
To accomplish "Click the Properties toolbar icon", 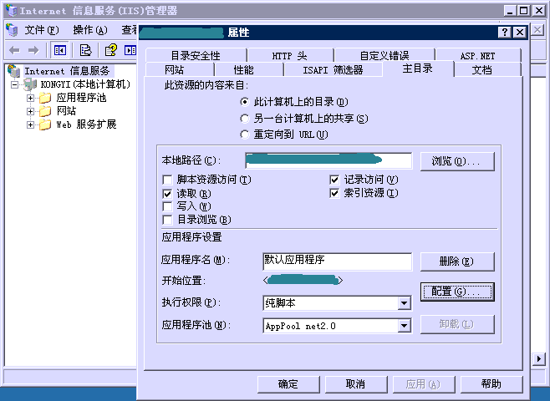I will click(x=85, y=50).
